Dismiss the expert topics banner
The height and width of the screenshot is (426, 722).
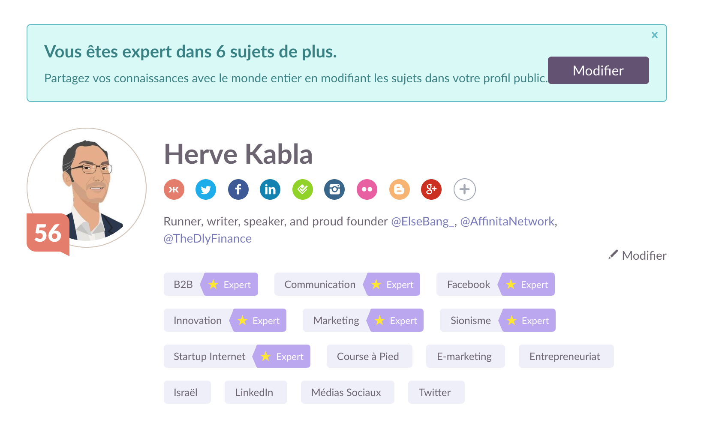tap(655, 35)
